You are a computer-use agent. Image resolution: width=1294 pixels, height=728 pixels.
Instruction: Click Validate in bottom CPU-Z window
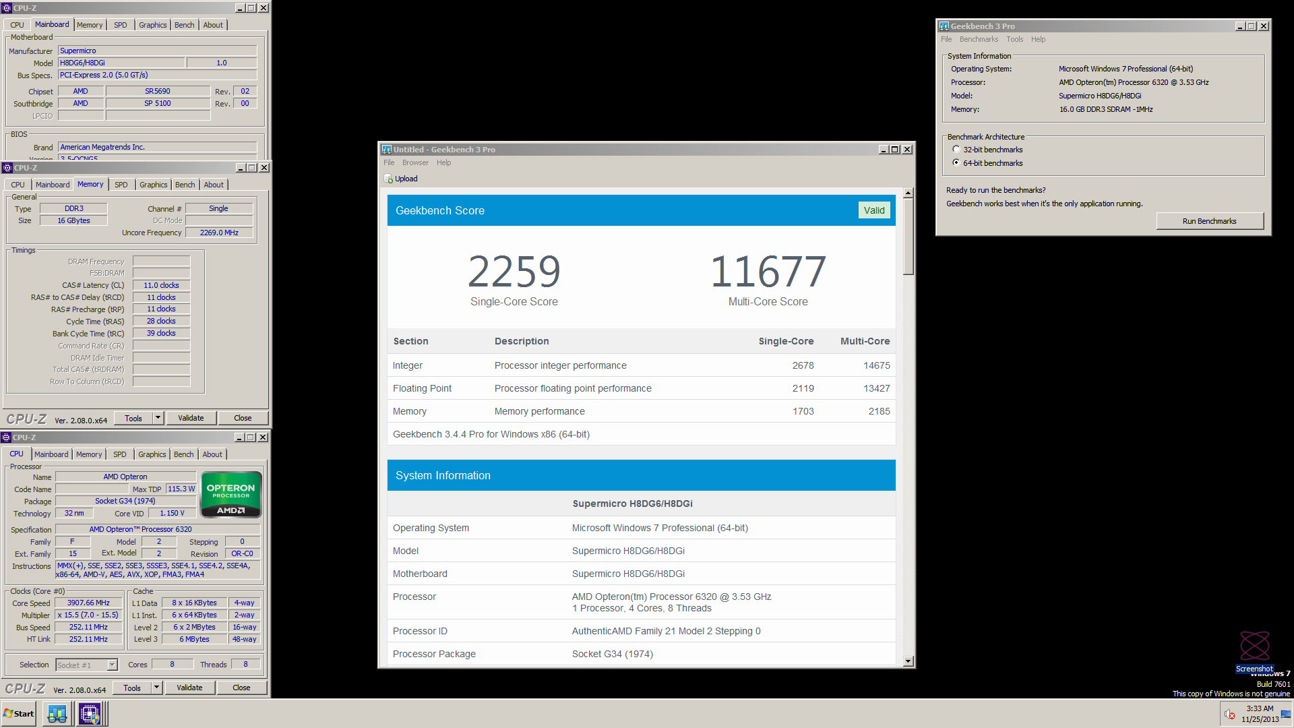pyautogui.click(x=189, y=688)
